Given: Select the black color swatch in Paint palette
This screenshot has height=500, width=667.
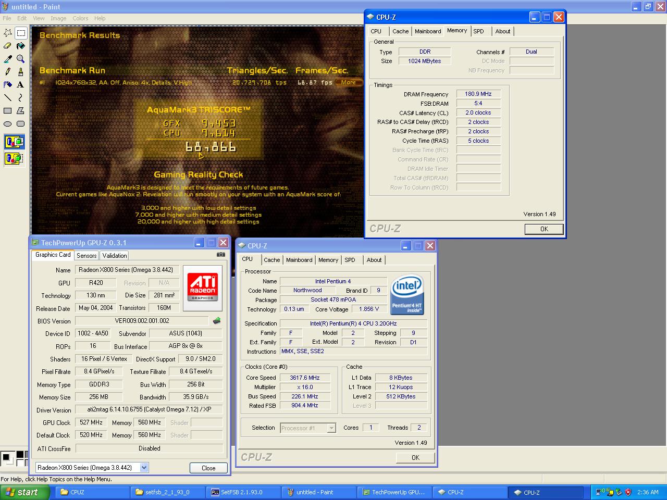Looking at the screenshot, I should (x=20, y=455).
